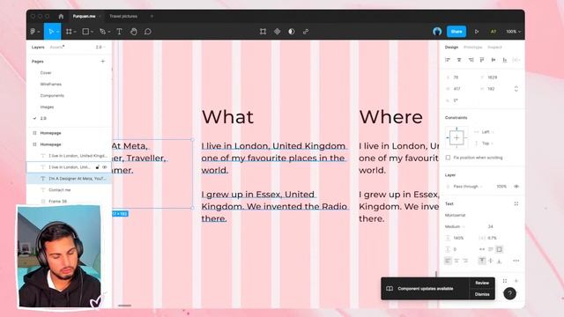Open the Figma main menu icon
This screenshot has height=317, width=564.
[x=33, y=32]
